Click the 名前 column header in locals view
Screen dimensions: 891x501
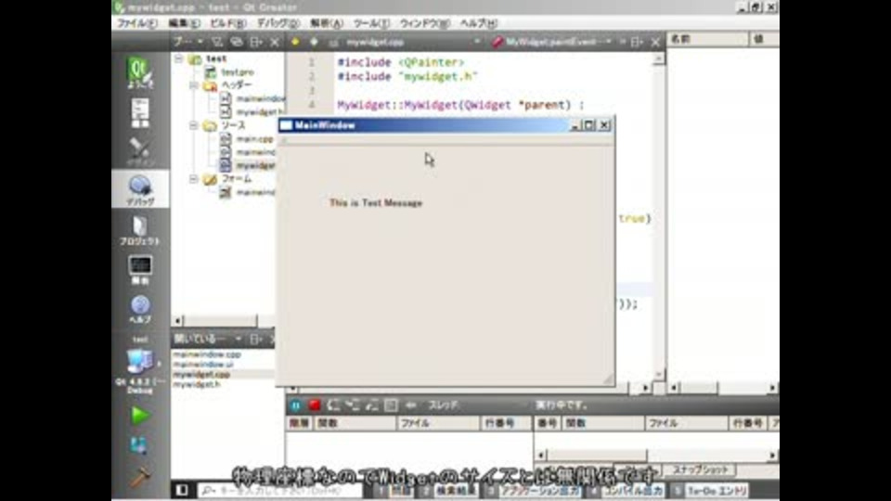click(708, 39)
